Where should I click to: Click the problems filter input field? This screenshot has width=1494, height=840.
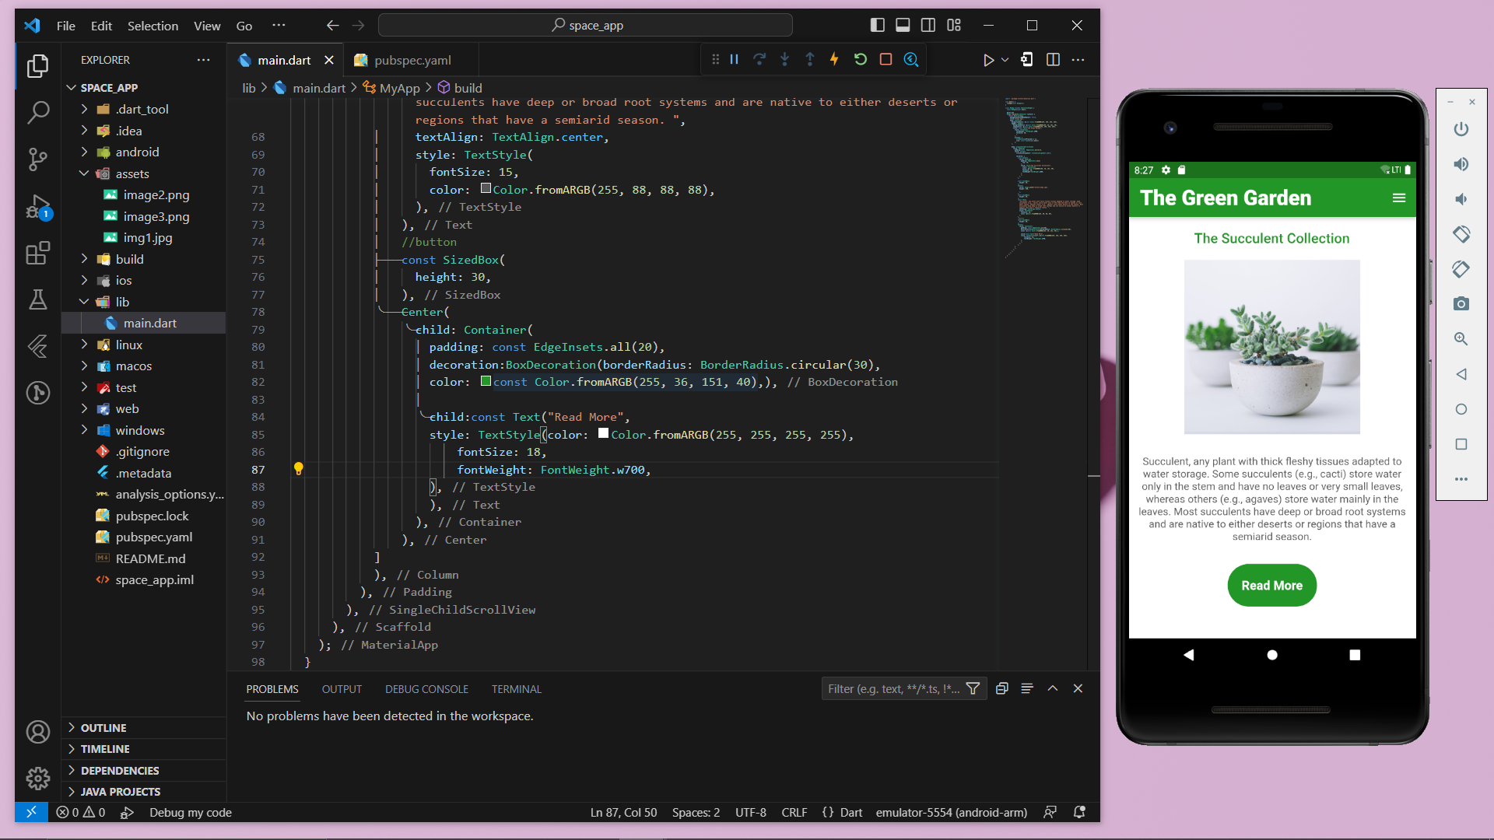coord(893,689)
